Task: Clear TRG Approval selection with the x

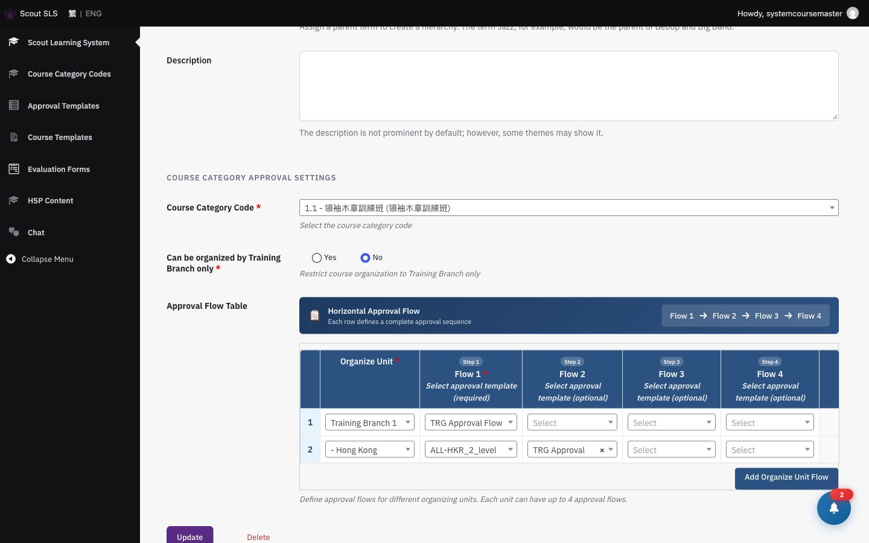Action: coord(602,450)
